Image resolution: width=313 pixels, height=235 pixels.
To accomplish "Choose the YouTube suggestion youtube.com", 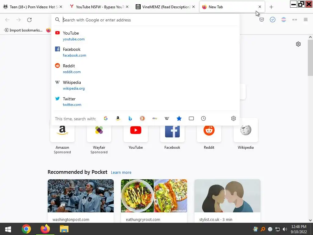I will pyautogui.click(x=145, y=36).
